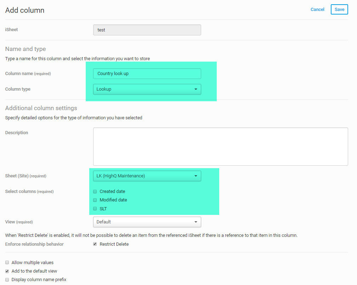
Task: Click the Restrict Delete label text
Action: coord(114,244)
